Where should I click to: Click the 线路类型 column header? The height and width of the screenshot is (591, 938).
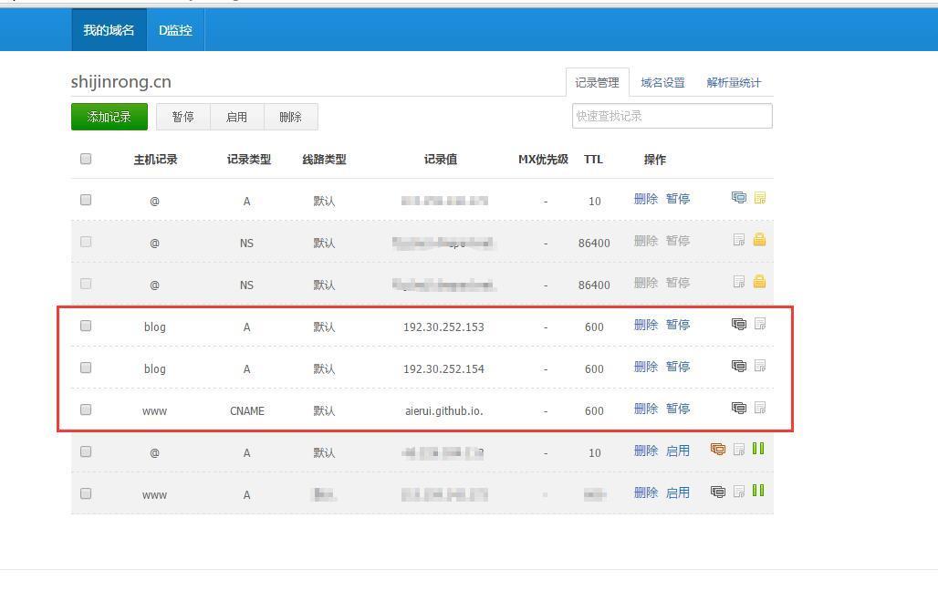click(324, 160)
